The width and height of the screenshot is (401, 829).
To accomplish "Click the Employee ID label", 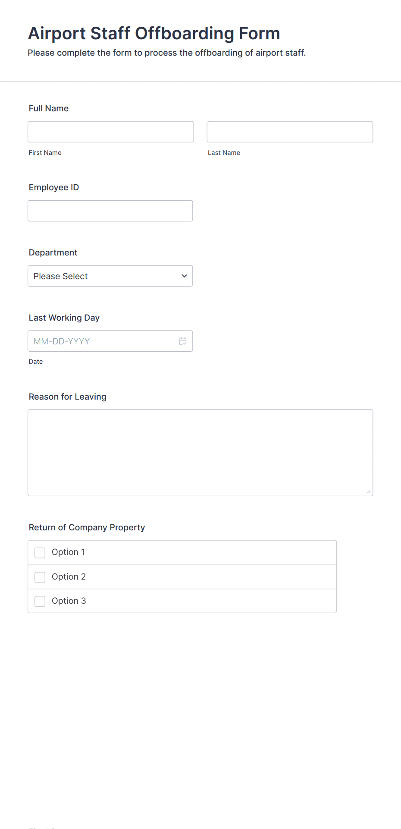I will 54,187.
